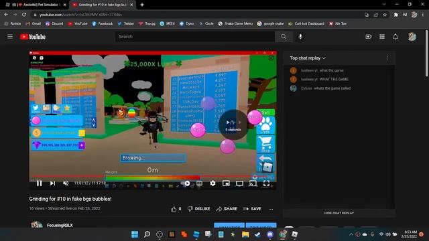Start voice search with the microphone
This screenshot has height=241, width=429.
[300, 37]
